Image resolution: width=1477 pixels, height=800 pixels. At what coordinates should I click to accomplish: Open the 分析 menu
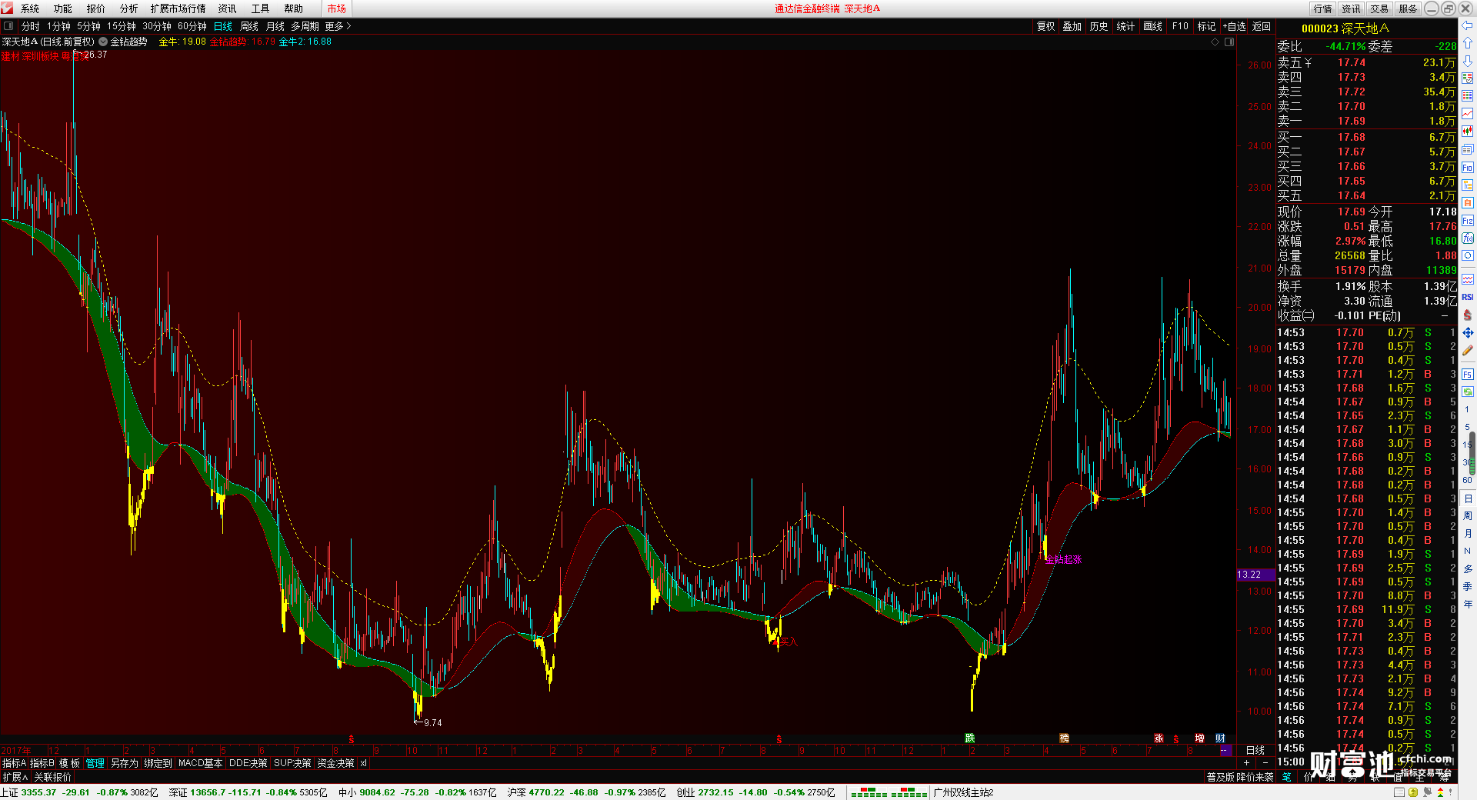click(129, 8)
